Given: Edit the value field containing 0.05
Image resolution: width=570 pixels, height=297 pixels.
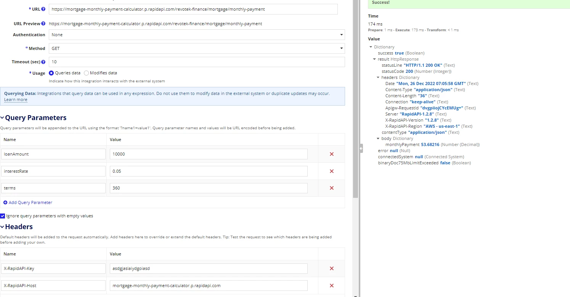Looking at the screenshot, I should coord(209,171).
